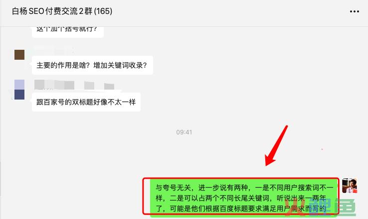Click the purple and blue avatar
This screenshot has width=368, height=219.
(x=19, y=90)
